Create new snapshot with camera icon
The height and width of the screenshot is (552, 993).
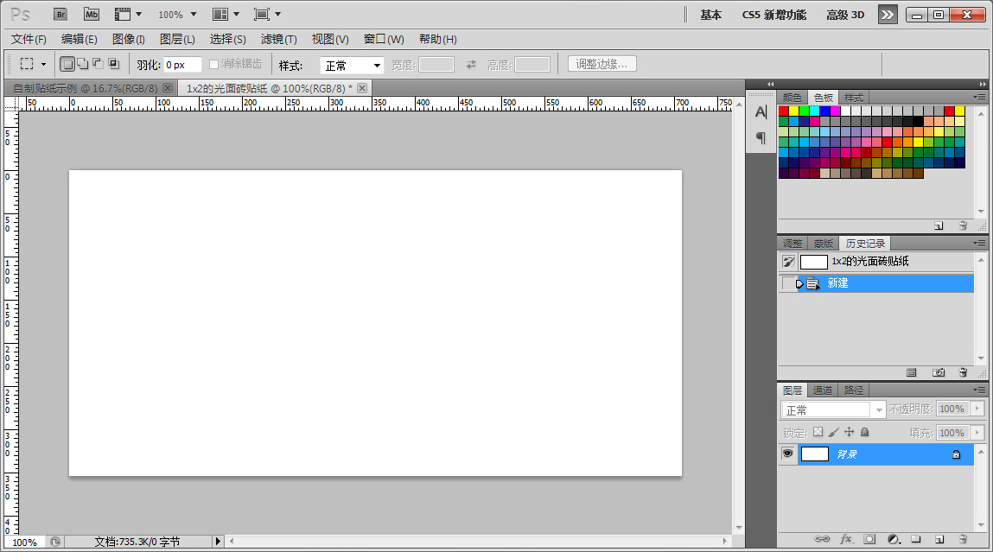pyautogui.click(x=939, y=372)
